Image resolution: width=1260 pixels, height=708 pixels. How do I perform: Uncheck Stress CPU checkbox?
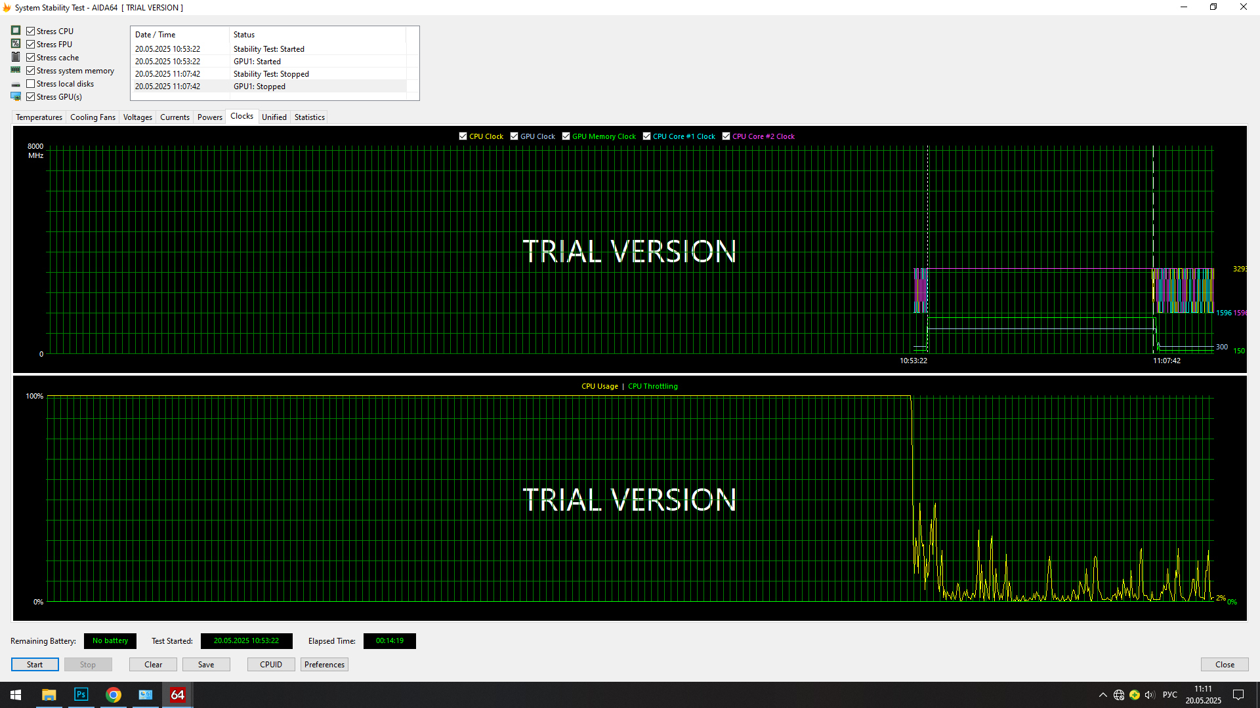click(30, 31)
